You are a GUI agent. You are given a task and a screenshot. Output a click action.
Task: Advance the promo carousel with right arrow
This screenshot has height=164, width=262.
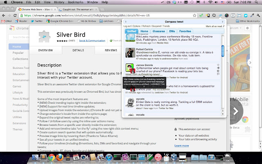tap(235, 111)
